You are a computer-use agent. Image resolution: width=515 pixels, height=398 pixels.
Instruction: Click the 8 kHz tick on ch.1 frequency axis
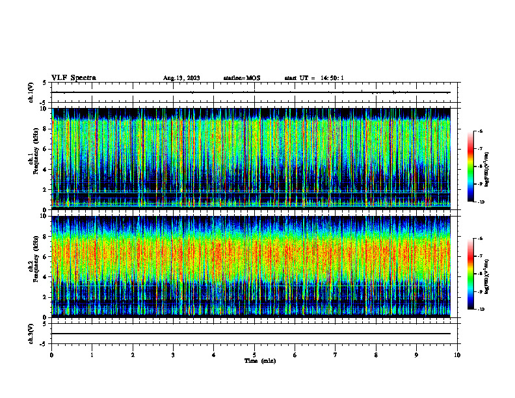(x=46, y=129)
